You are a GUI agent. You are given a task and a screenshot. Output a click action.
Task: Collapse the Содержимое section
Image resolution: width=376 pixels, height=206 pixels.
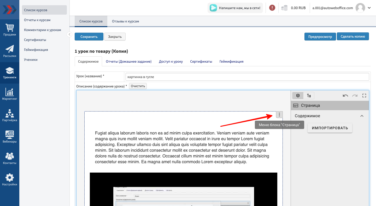(362, 116)
